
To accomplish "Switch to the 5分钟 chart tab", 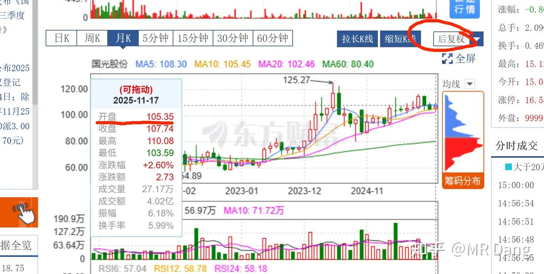I will [x=155, y=38].
